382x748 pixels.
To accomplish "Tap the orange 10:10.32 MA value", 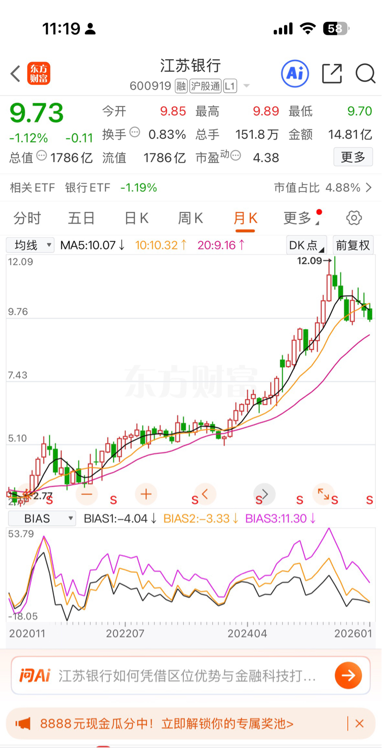I will click(161, 245).
